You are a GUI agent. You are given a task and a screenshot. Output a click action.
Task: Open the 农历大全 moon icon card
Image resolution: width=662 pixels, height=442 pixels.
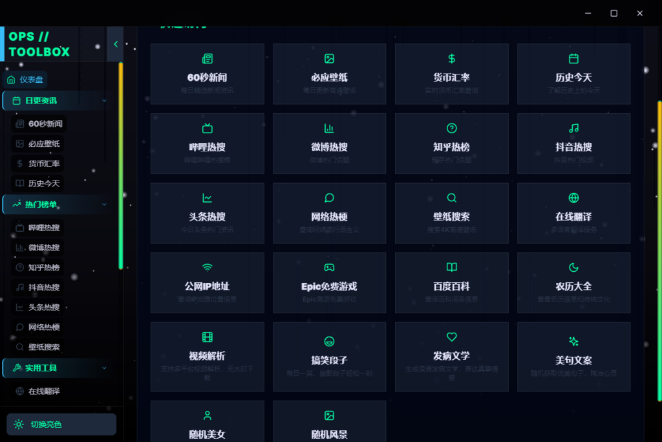click(x=573, y=282)
